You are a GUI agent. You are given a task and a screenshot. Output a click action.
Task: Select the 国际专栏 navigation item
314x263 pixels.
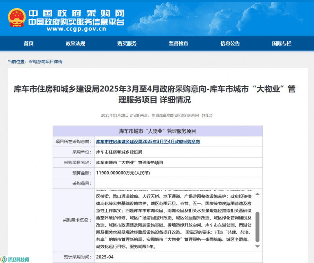(x=281, y=44)
